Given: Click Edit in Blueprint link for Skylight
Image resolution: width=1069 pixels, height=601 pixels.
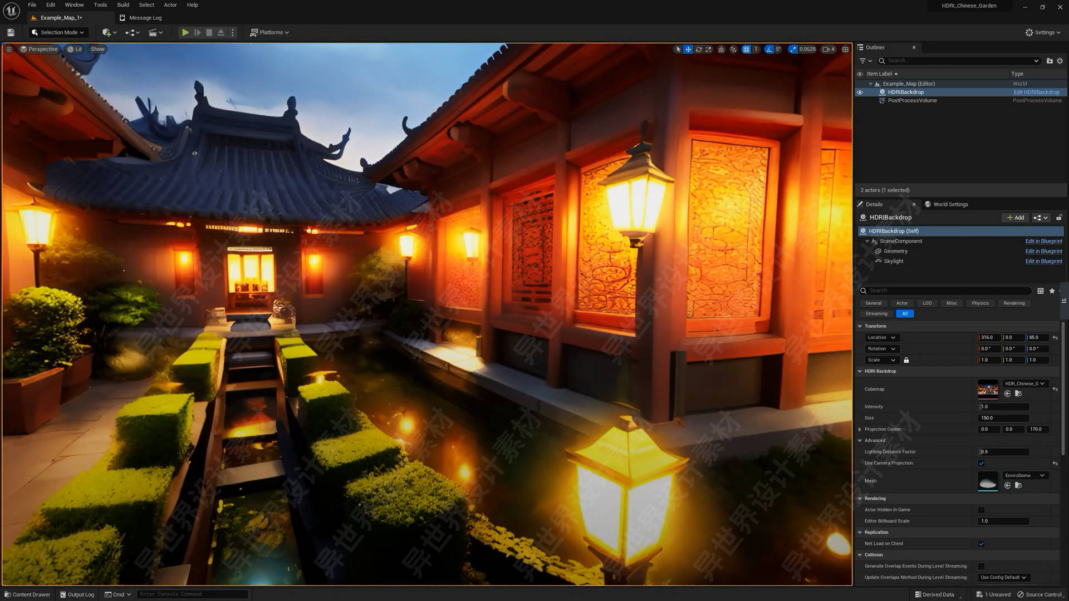Looking at the screenshot, I should pos(1043,261).
